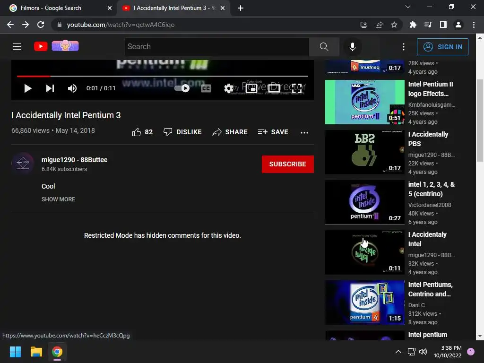Click the address bar URL

[x=121, y=25]
